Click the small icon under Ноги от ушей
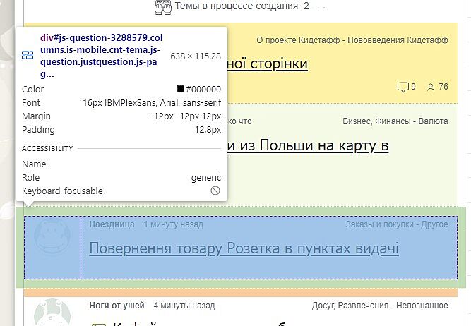The width and height of the screenshot is (471, 326). point(97,324)
